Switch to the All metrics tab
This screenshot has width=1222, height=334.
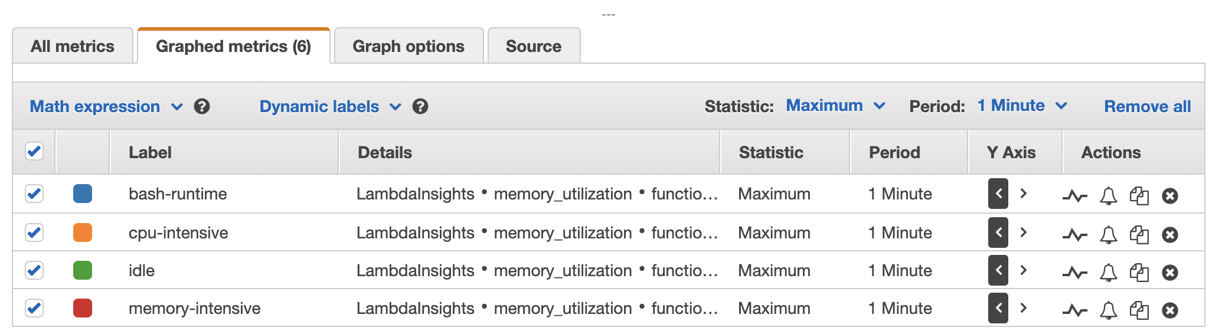pyautogui.click(x=73, y=46)
